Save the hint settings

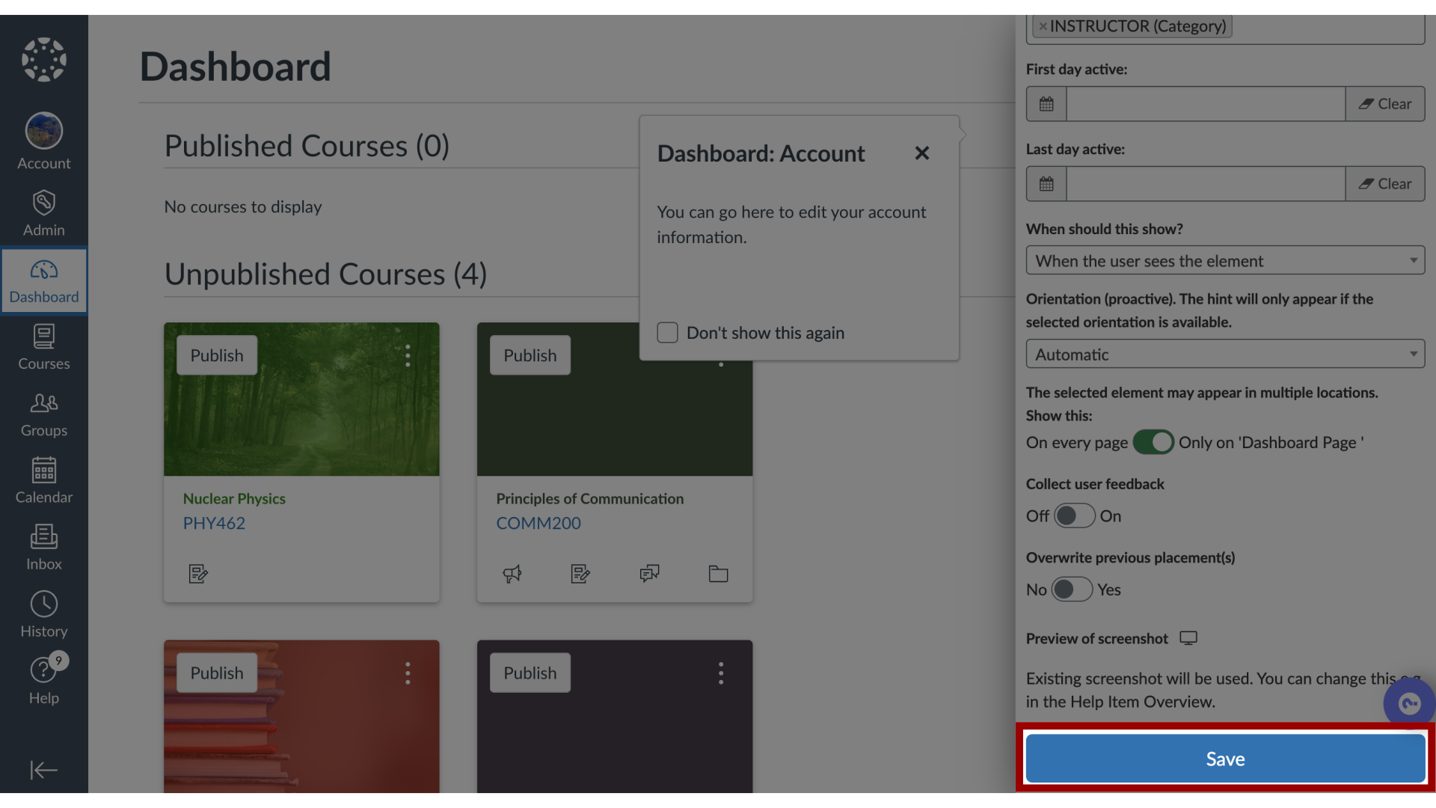(1225, 759)
